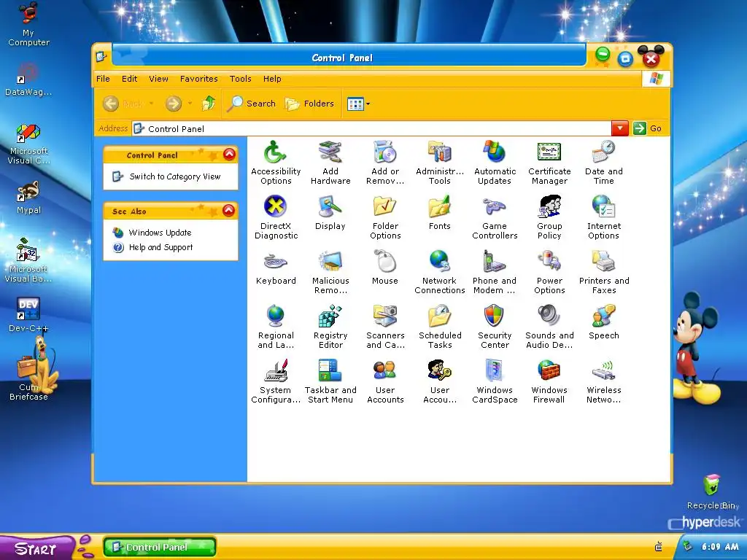Image resolution: width=747 pixels, height=560 pixels.
Task: Toggle the Folders toolbar button
Action: tap(309, 104)
